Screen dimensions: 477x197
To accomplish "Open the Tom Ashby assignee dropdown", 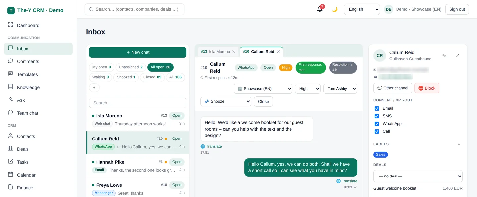I will click(340, 89).
